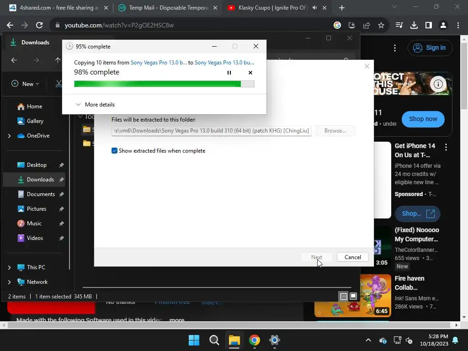Unpin Desktop via its pin icon
This screenshot has height=351, width=468.
click(x=62, y=165)
